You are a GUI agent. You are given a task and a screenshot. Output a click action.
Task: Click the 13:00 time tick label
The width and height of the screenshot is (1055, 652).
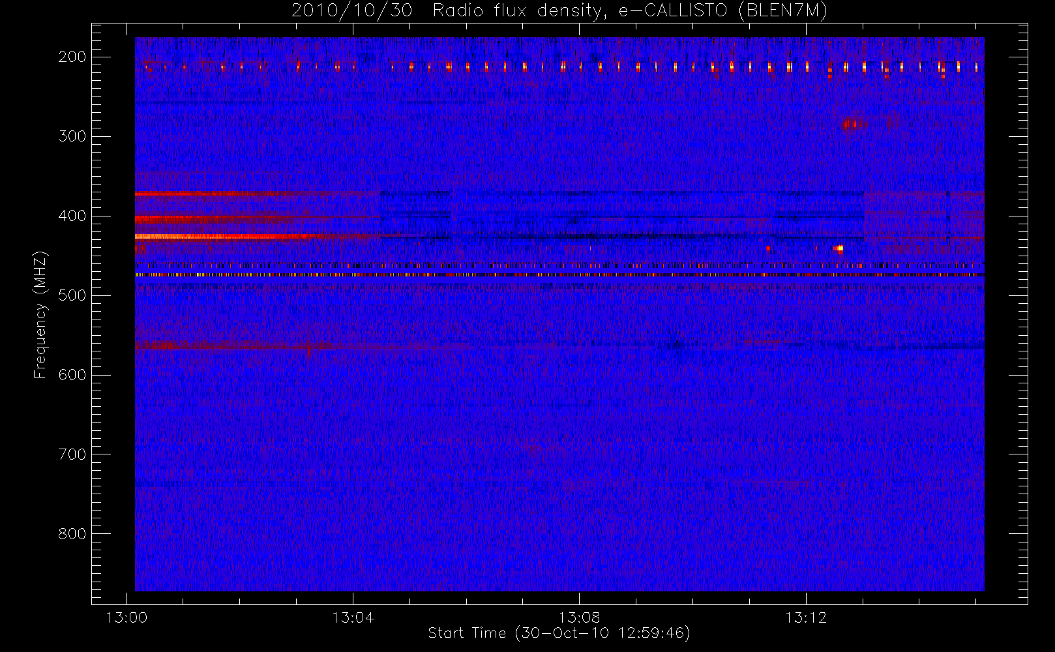point(126,617)
